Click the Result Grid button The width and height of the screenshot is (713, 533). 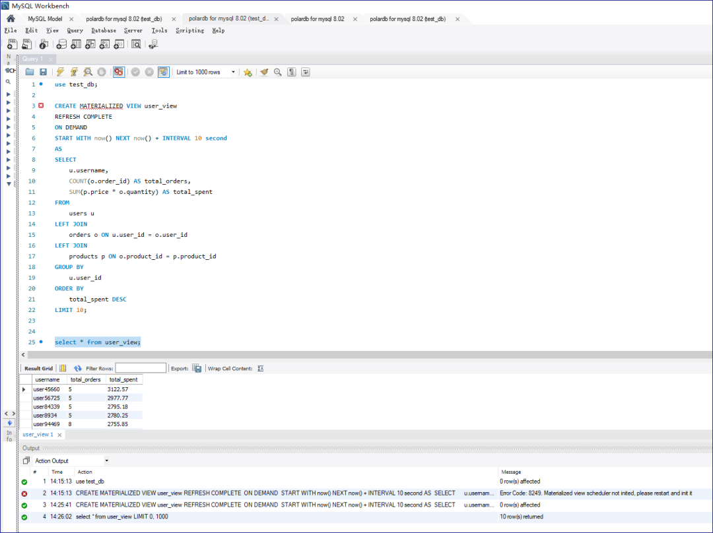pos(38,368)
